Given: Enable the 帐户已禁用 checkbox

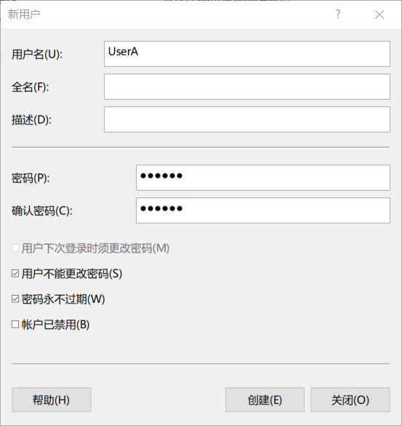Looking at the screenshot, I should tap(15, 324).
